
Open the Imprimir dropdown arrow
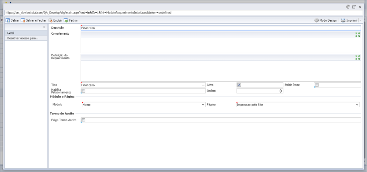click(360, 21)
